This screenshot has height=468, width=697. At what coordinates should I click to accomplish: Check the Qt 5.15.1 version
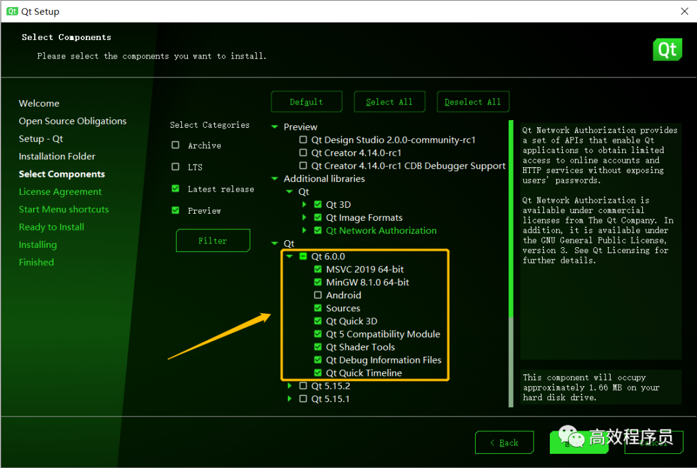303,398
